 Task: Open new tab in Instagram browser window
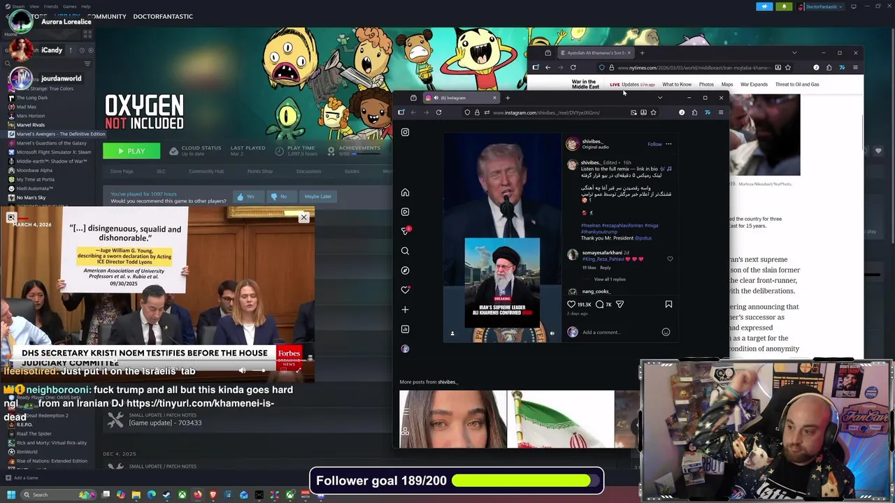[508, 98]
